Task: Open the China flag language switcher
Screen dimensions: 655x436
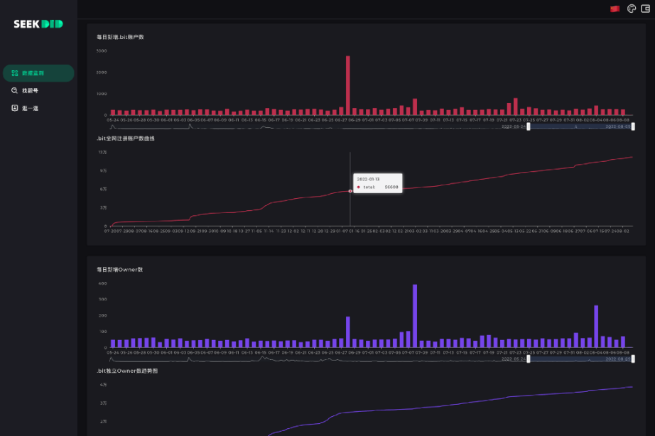Action: pos(615,9)
